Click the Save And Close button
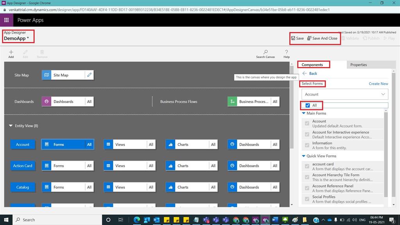Image resolution: width=400 pixels, height=225 pixels. [x=322, y=38]
